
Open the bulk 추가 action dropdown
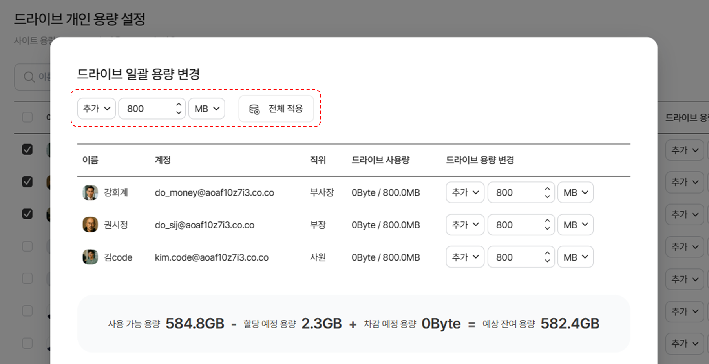pyautogui.click(x=97, y=109)
